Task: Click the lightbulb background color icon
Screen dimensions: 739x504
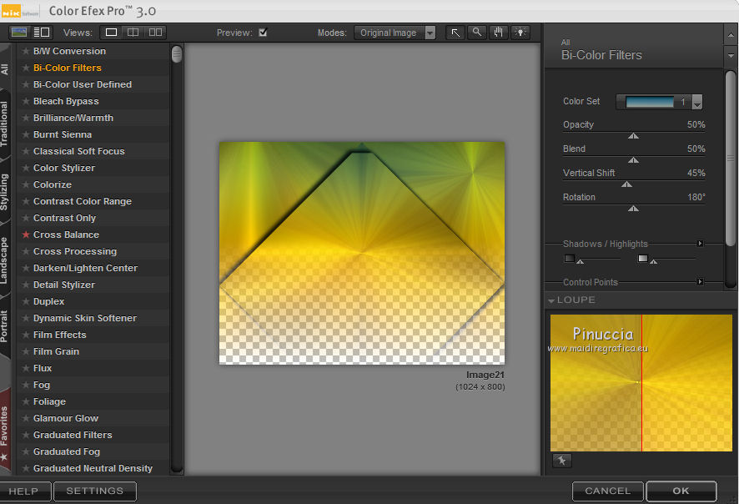Action: point(520,33)
